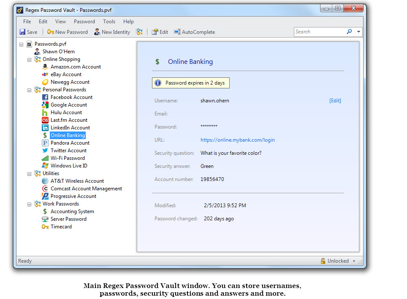Click the search magnifier icon
The image size is (407, 299).
[350, 31]
